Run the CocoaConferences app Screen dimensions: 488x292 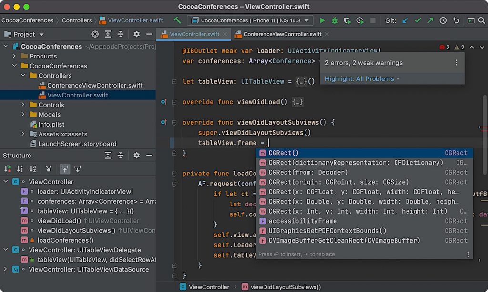point(323,21)
